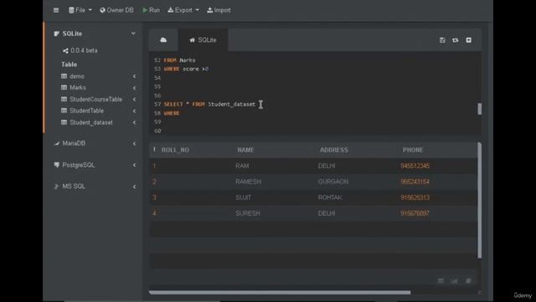Click the 0.0.4 beta version entry
This screenshot has width=536, height=302.
(80, 50)
